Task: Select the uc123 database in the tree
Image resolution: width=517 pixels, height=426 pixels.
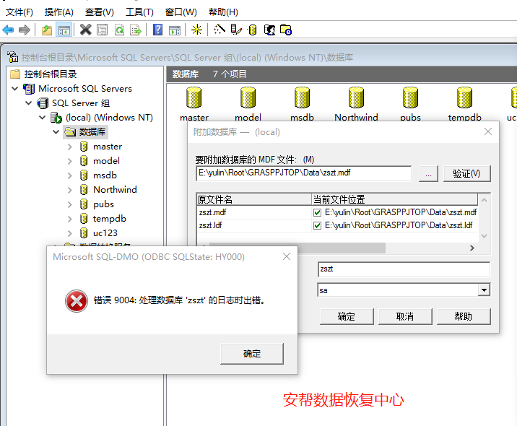Action: (x=105, y=233)
